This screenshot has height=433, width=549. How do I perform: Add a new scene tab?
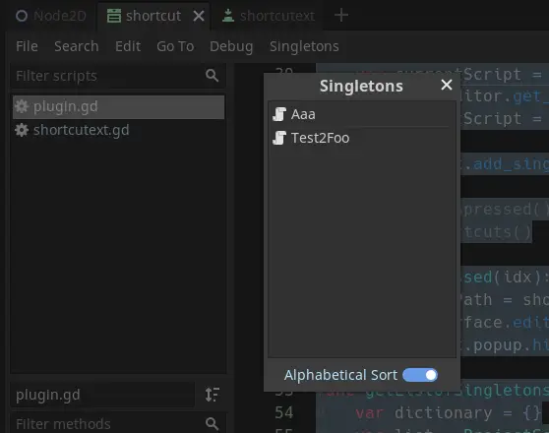341,16
